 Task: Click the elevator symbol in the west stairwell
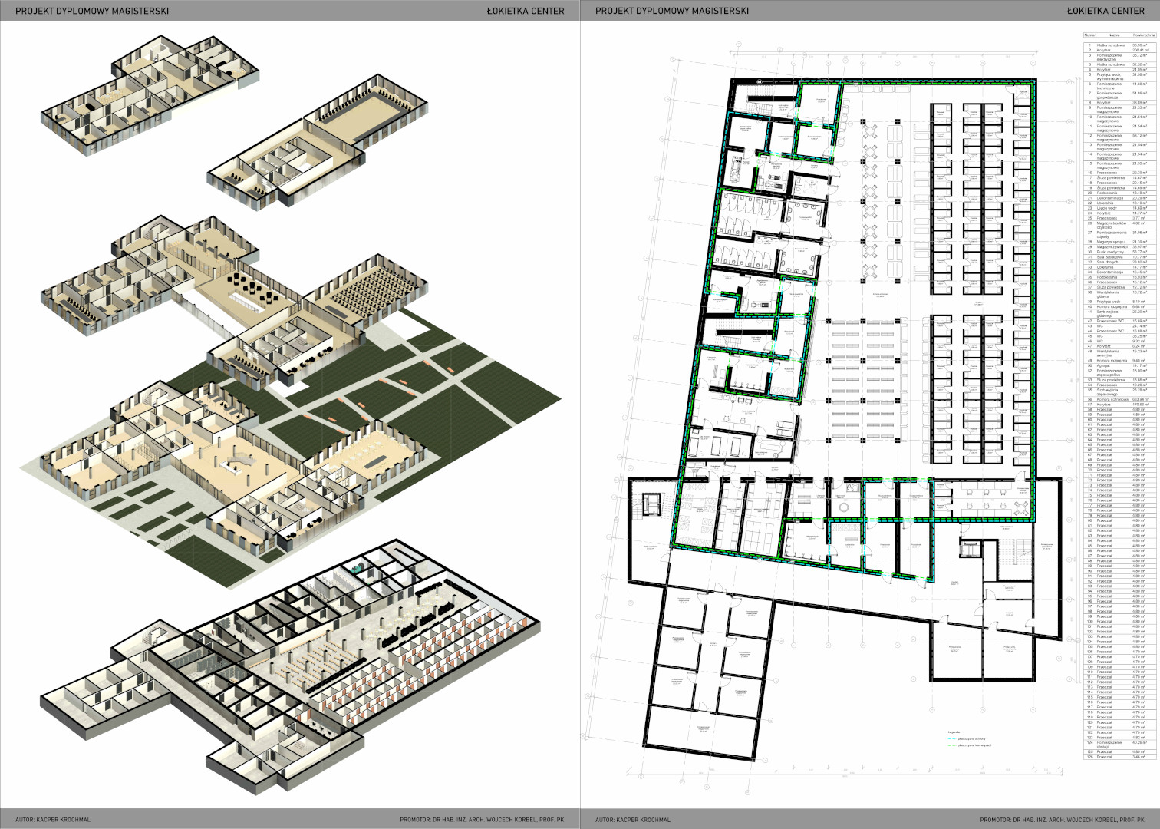pyautogui.click(x=651, y=504)
